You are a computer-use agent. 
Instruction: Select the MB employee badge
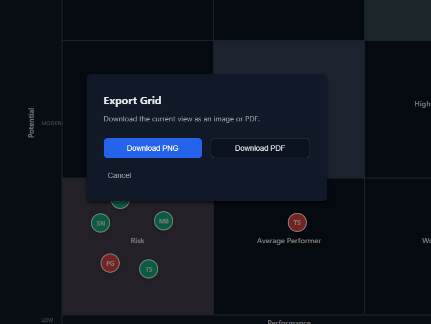[163, 220]
